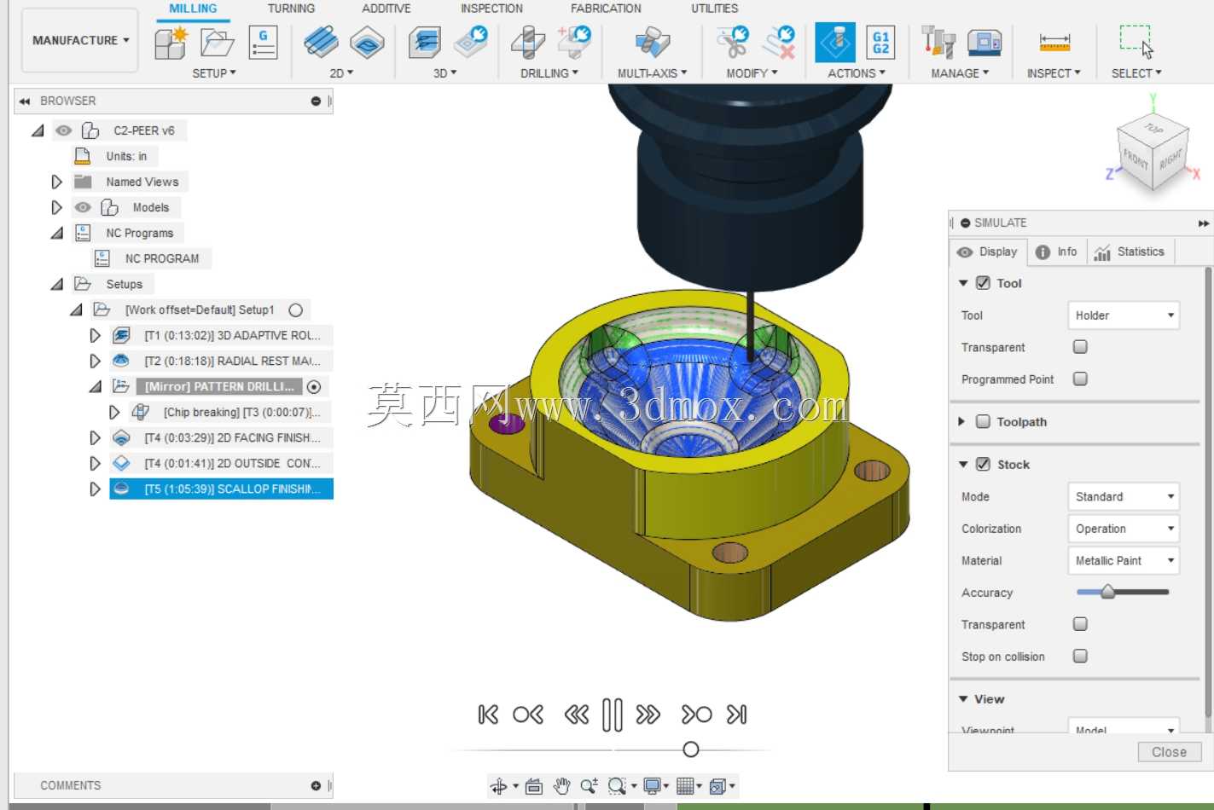Switch to the FABRICATION tab

tap(607, 9)
